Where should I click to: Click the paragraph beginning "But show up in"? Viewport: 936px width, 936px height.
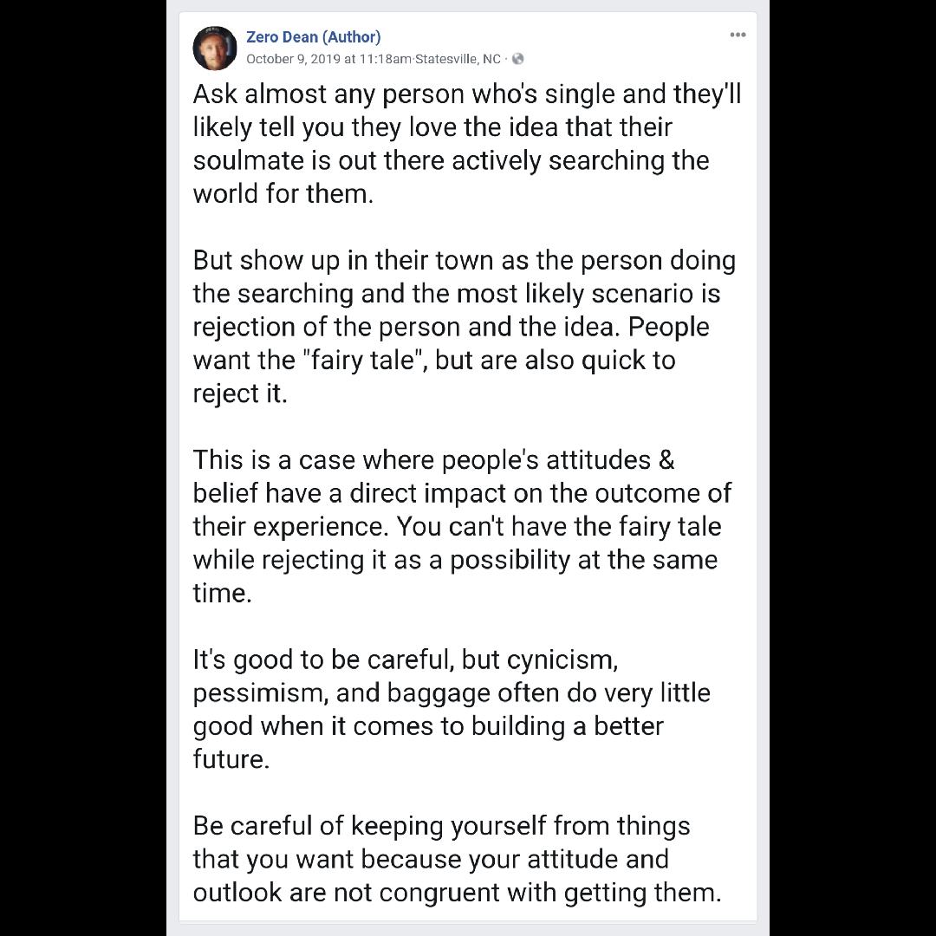click(x=465, y=327)
